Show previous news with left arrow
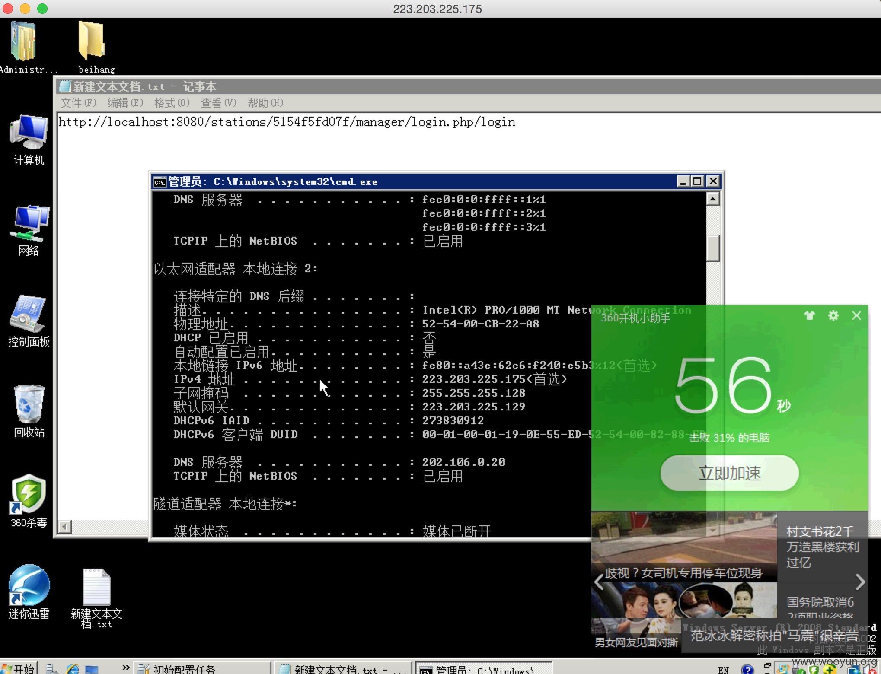881x674 pixels. [x=599, y=582]
